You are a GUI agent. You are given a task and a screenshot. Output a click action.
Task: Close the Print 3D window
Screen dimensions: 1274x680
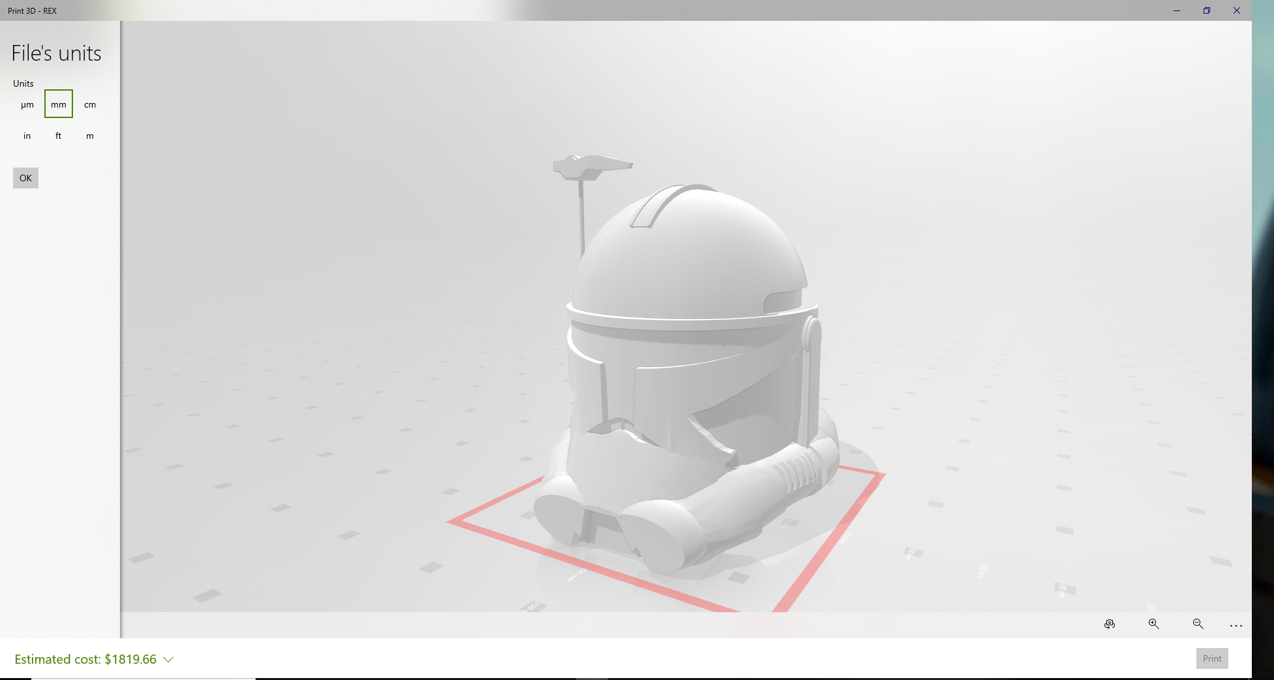pyautogui.click(x=1237, y=10)
